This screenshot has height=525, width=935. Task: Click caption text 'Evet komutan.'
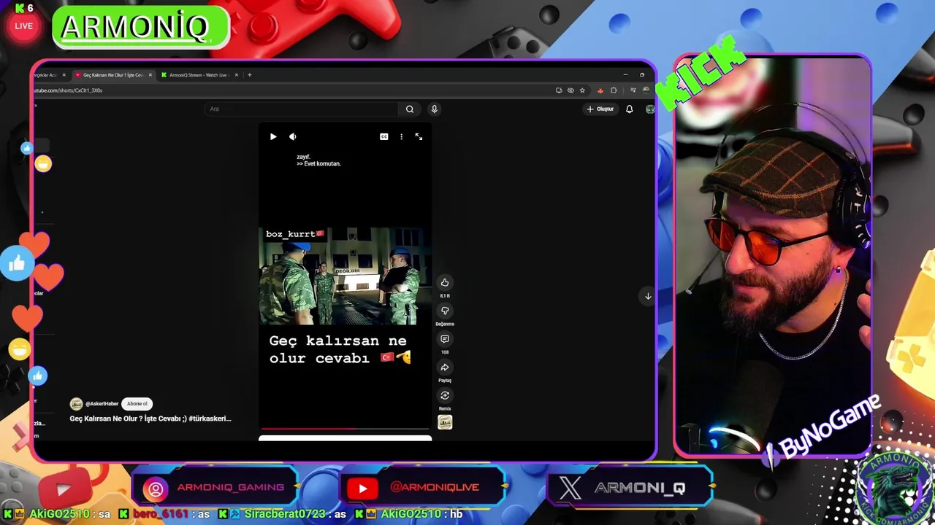pos(322,164)
